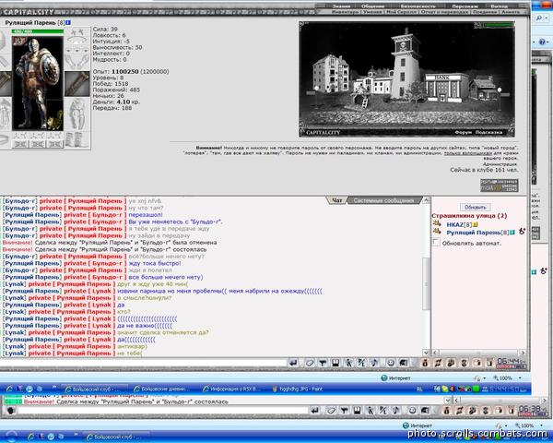The height and width of the screenshot is (443, 553).
Task: Click the green tray icon in the upper Windows taskbar
Action: [x=476, y=389]
